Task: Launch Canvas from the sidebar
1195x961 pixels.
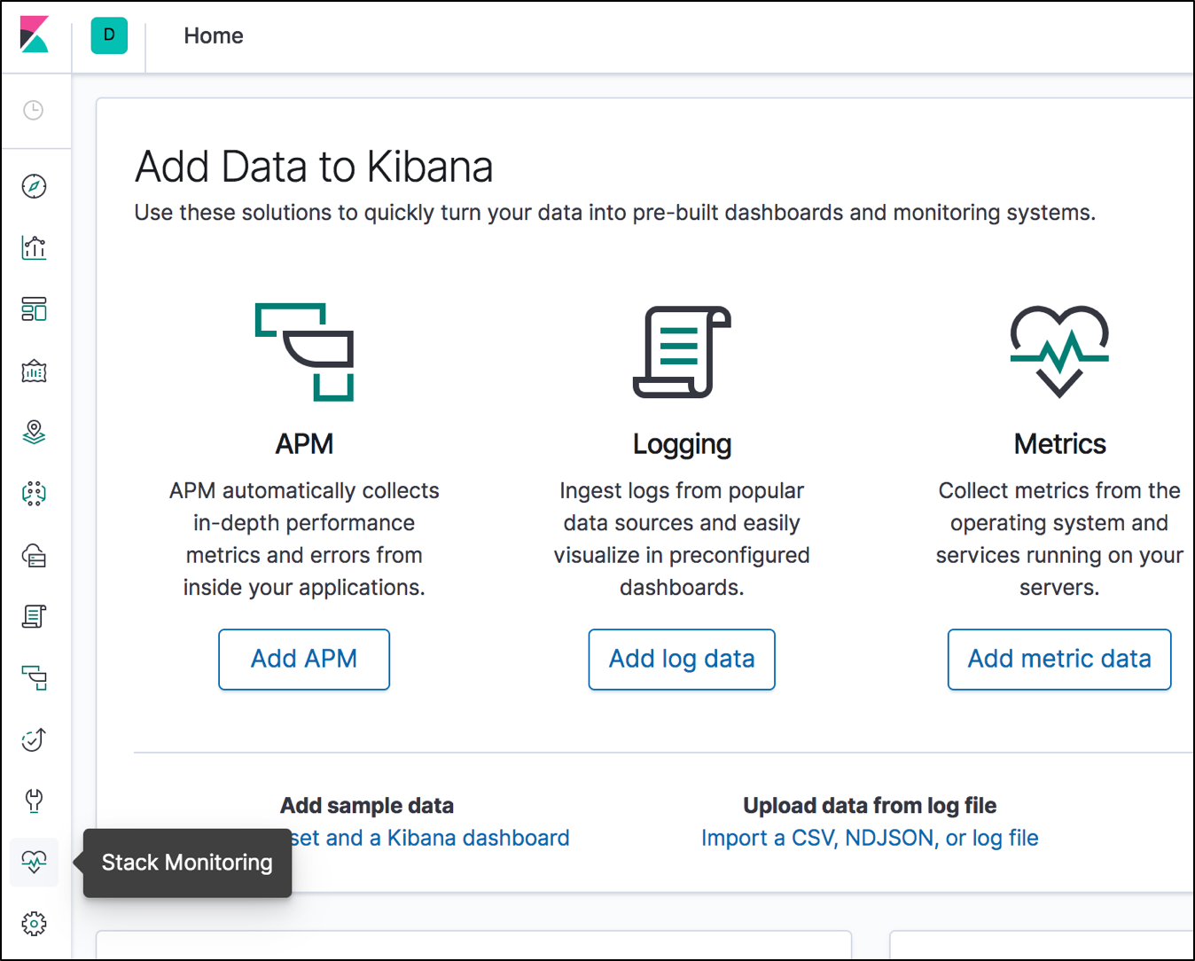Action: (33, 371)
